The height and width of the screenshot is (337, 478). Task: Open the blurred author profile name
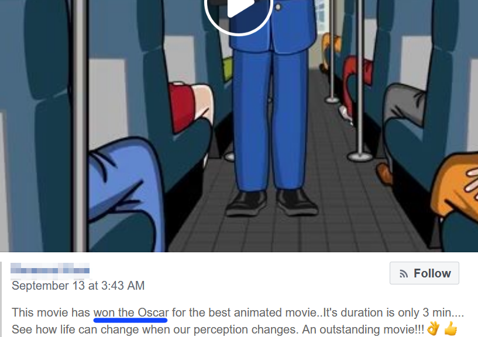coord(50,270)
